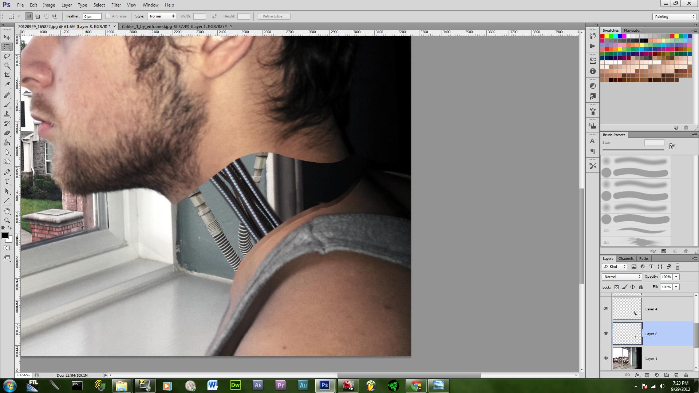Choose Add to selection mode

point(37,16)
